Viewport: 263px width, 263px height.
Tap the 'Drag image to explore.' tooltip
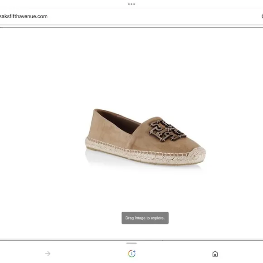pos(145,218)
